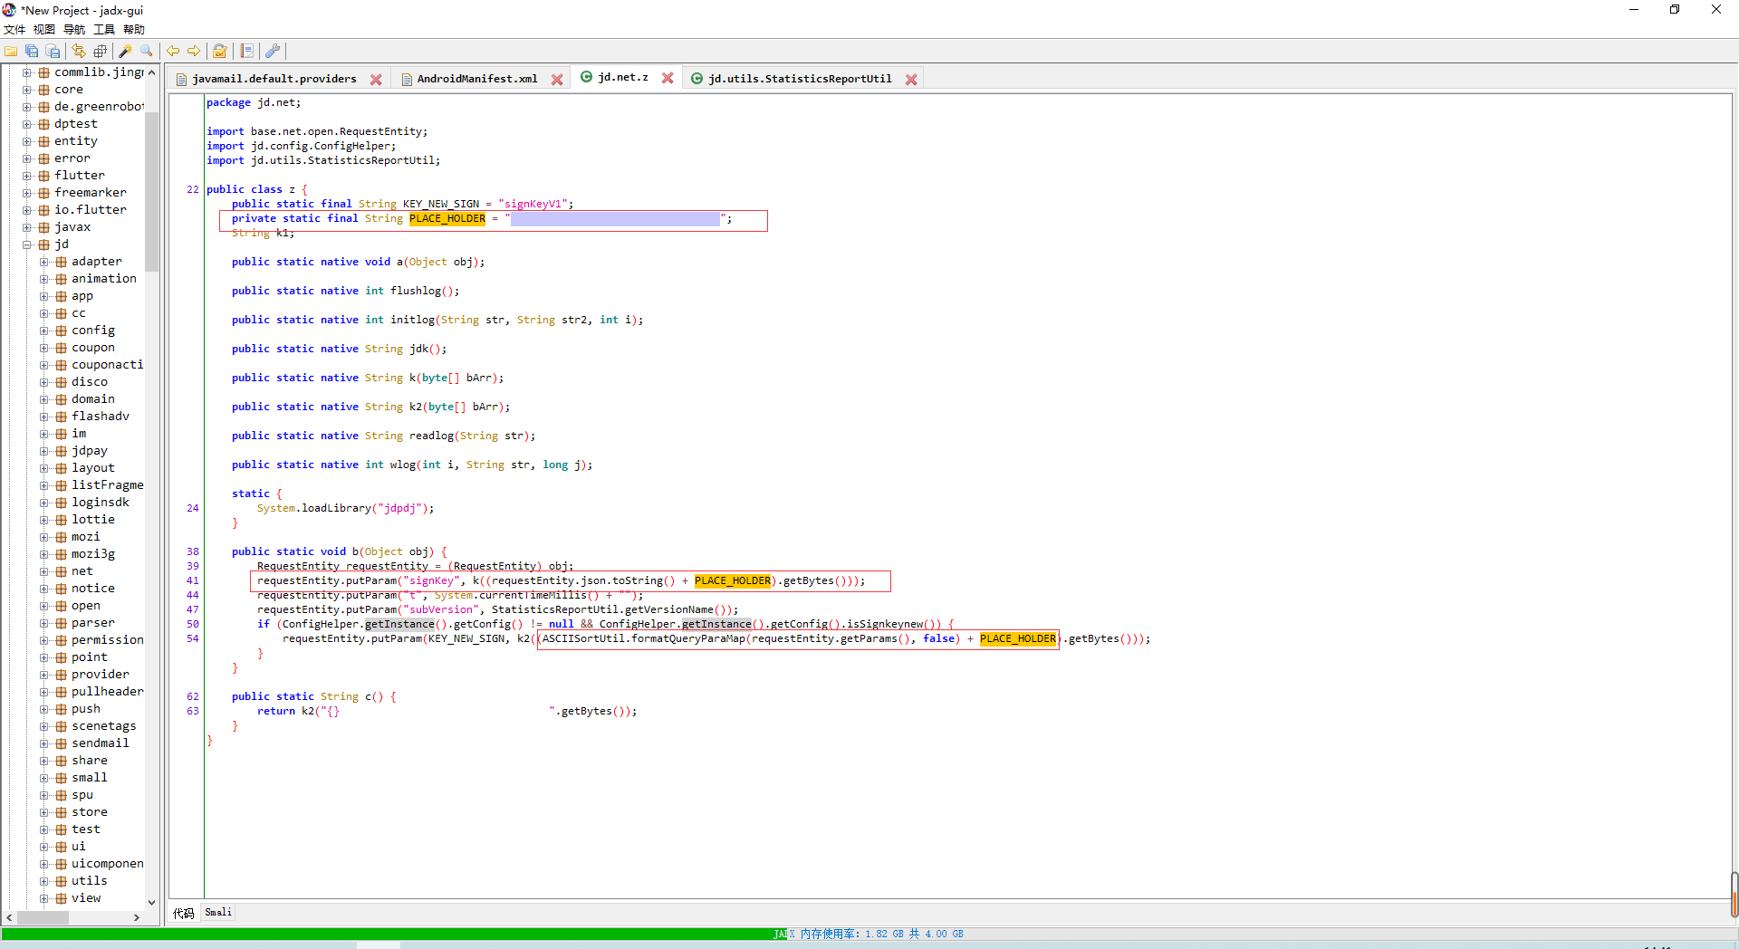Click the Save all toolbar icon

click(x=32, y=51)
